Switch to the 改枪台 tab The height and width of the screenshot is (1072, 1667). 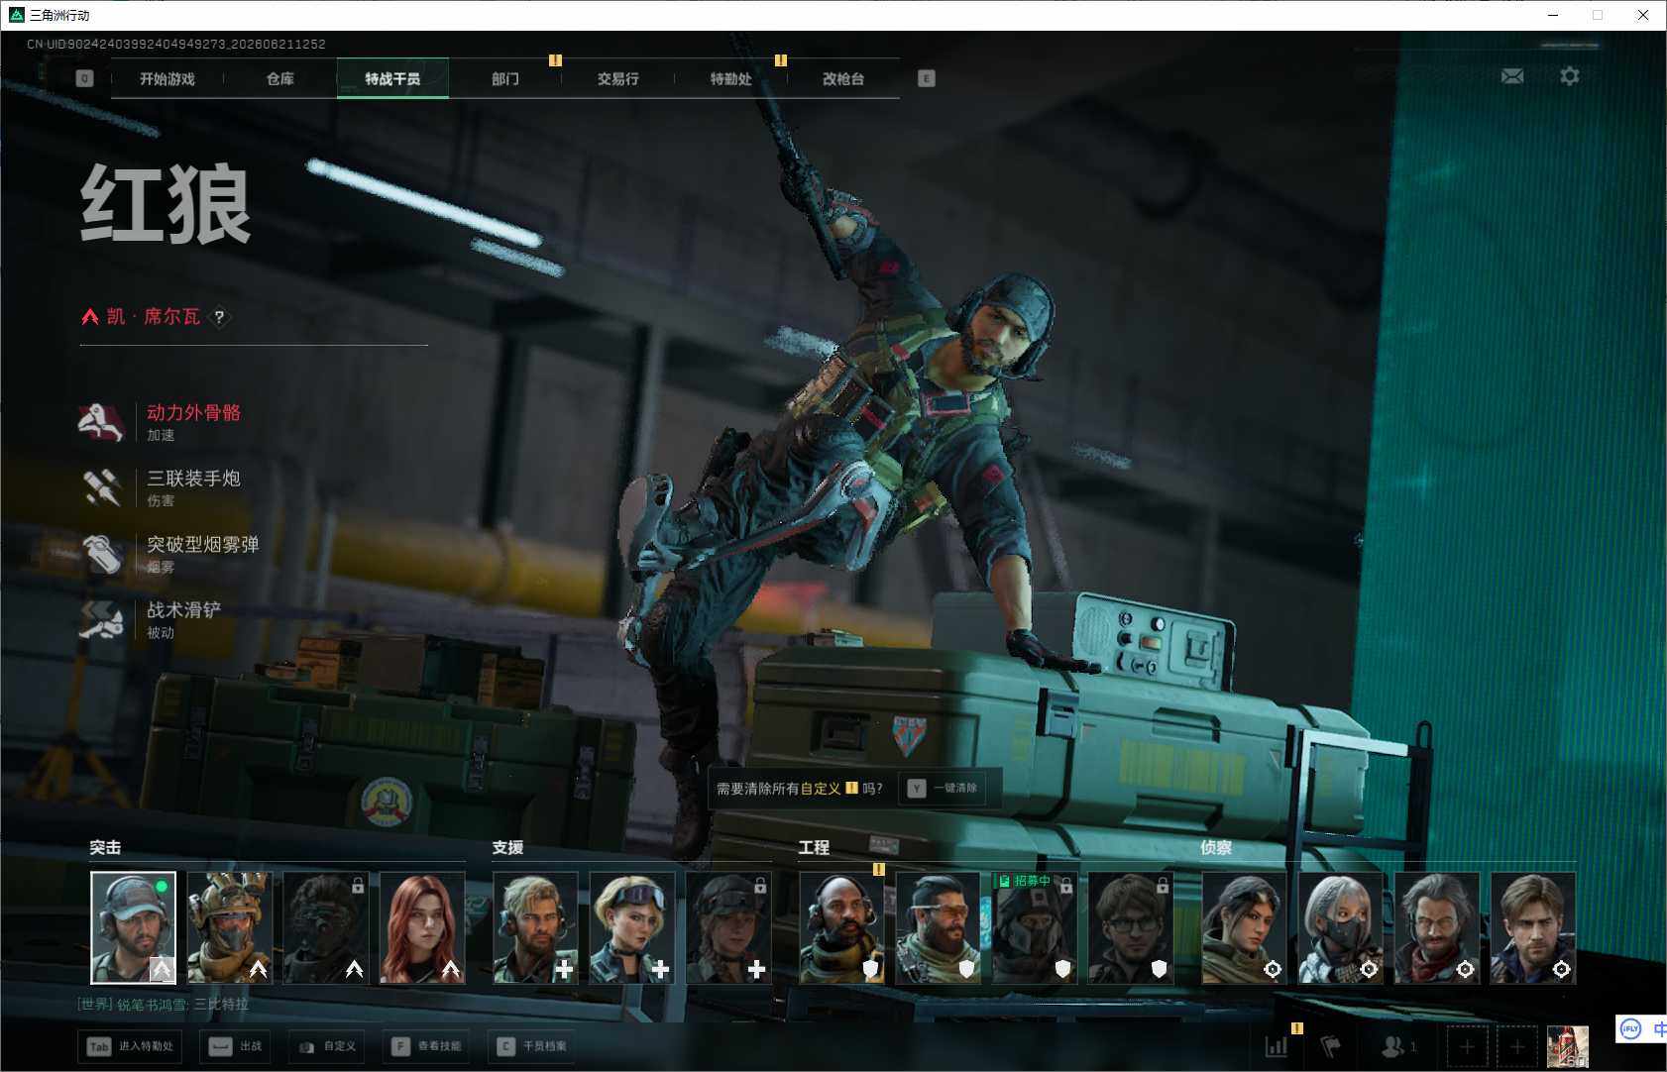point(843,78)
